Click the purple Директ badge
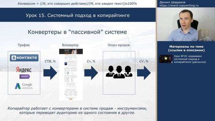The height and width of the screenshot is (121, 215). (25, 76)
